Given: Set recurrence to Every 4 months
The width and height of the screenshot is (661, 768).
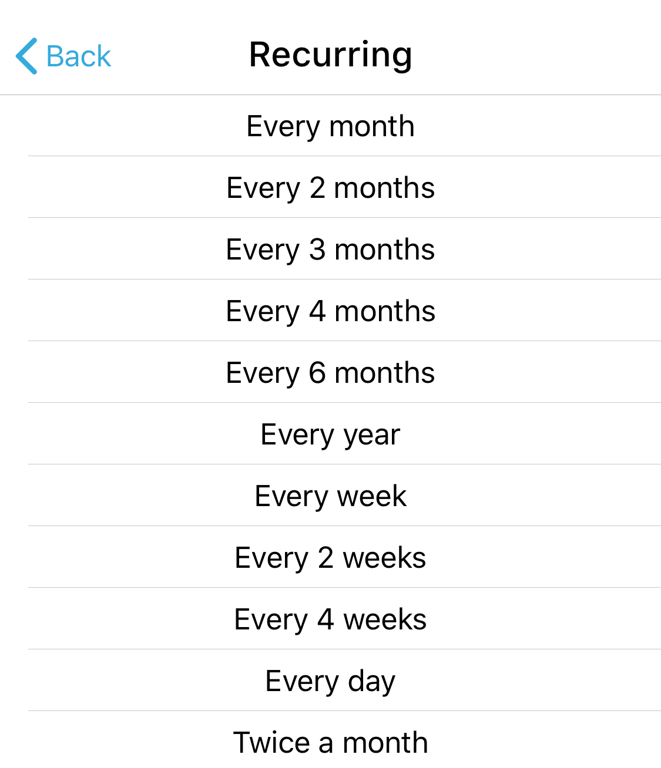Looking at the screenshot, I should [330, 311].
